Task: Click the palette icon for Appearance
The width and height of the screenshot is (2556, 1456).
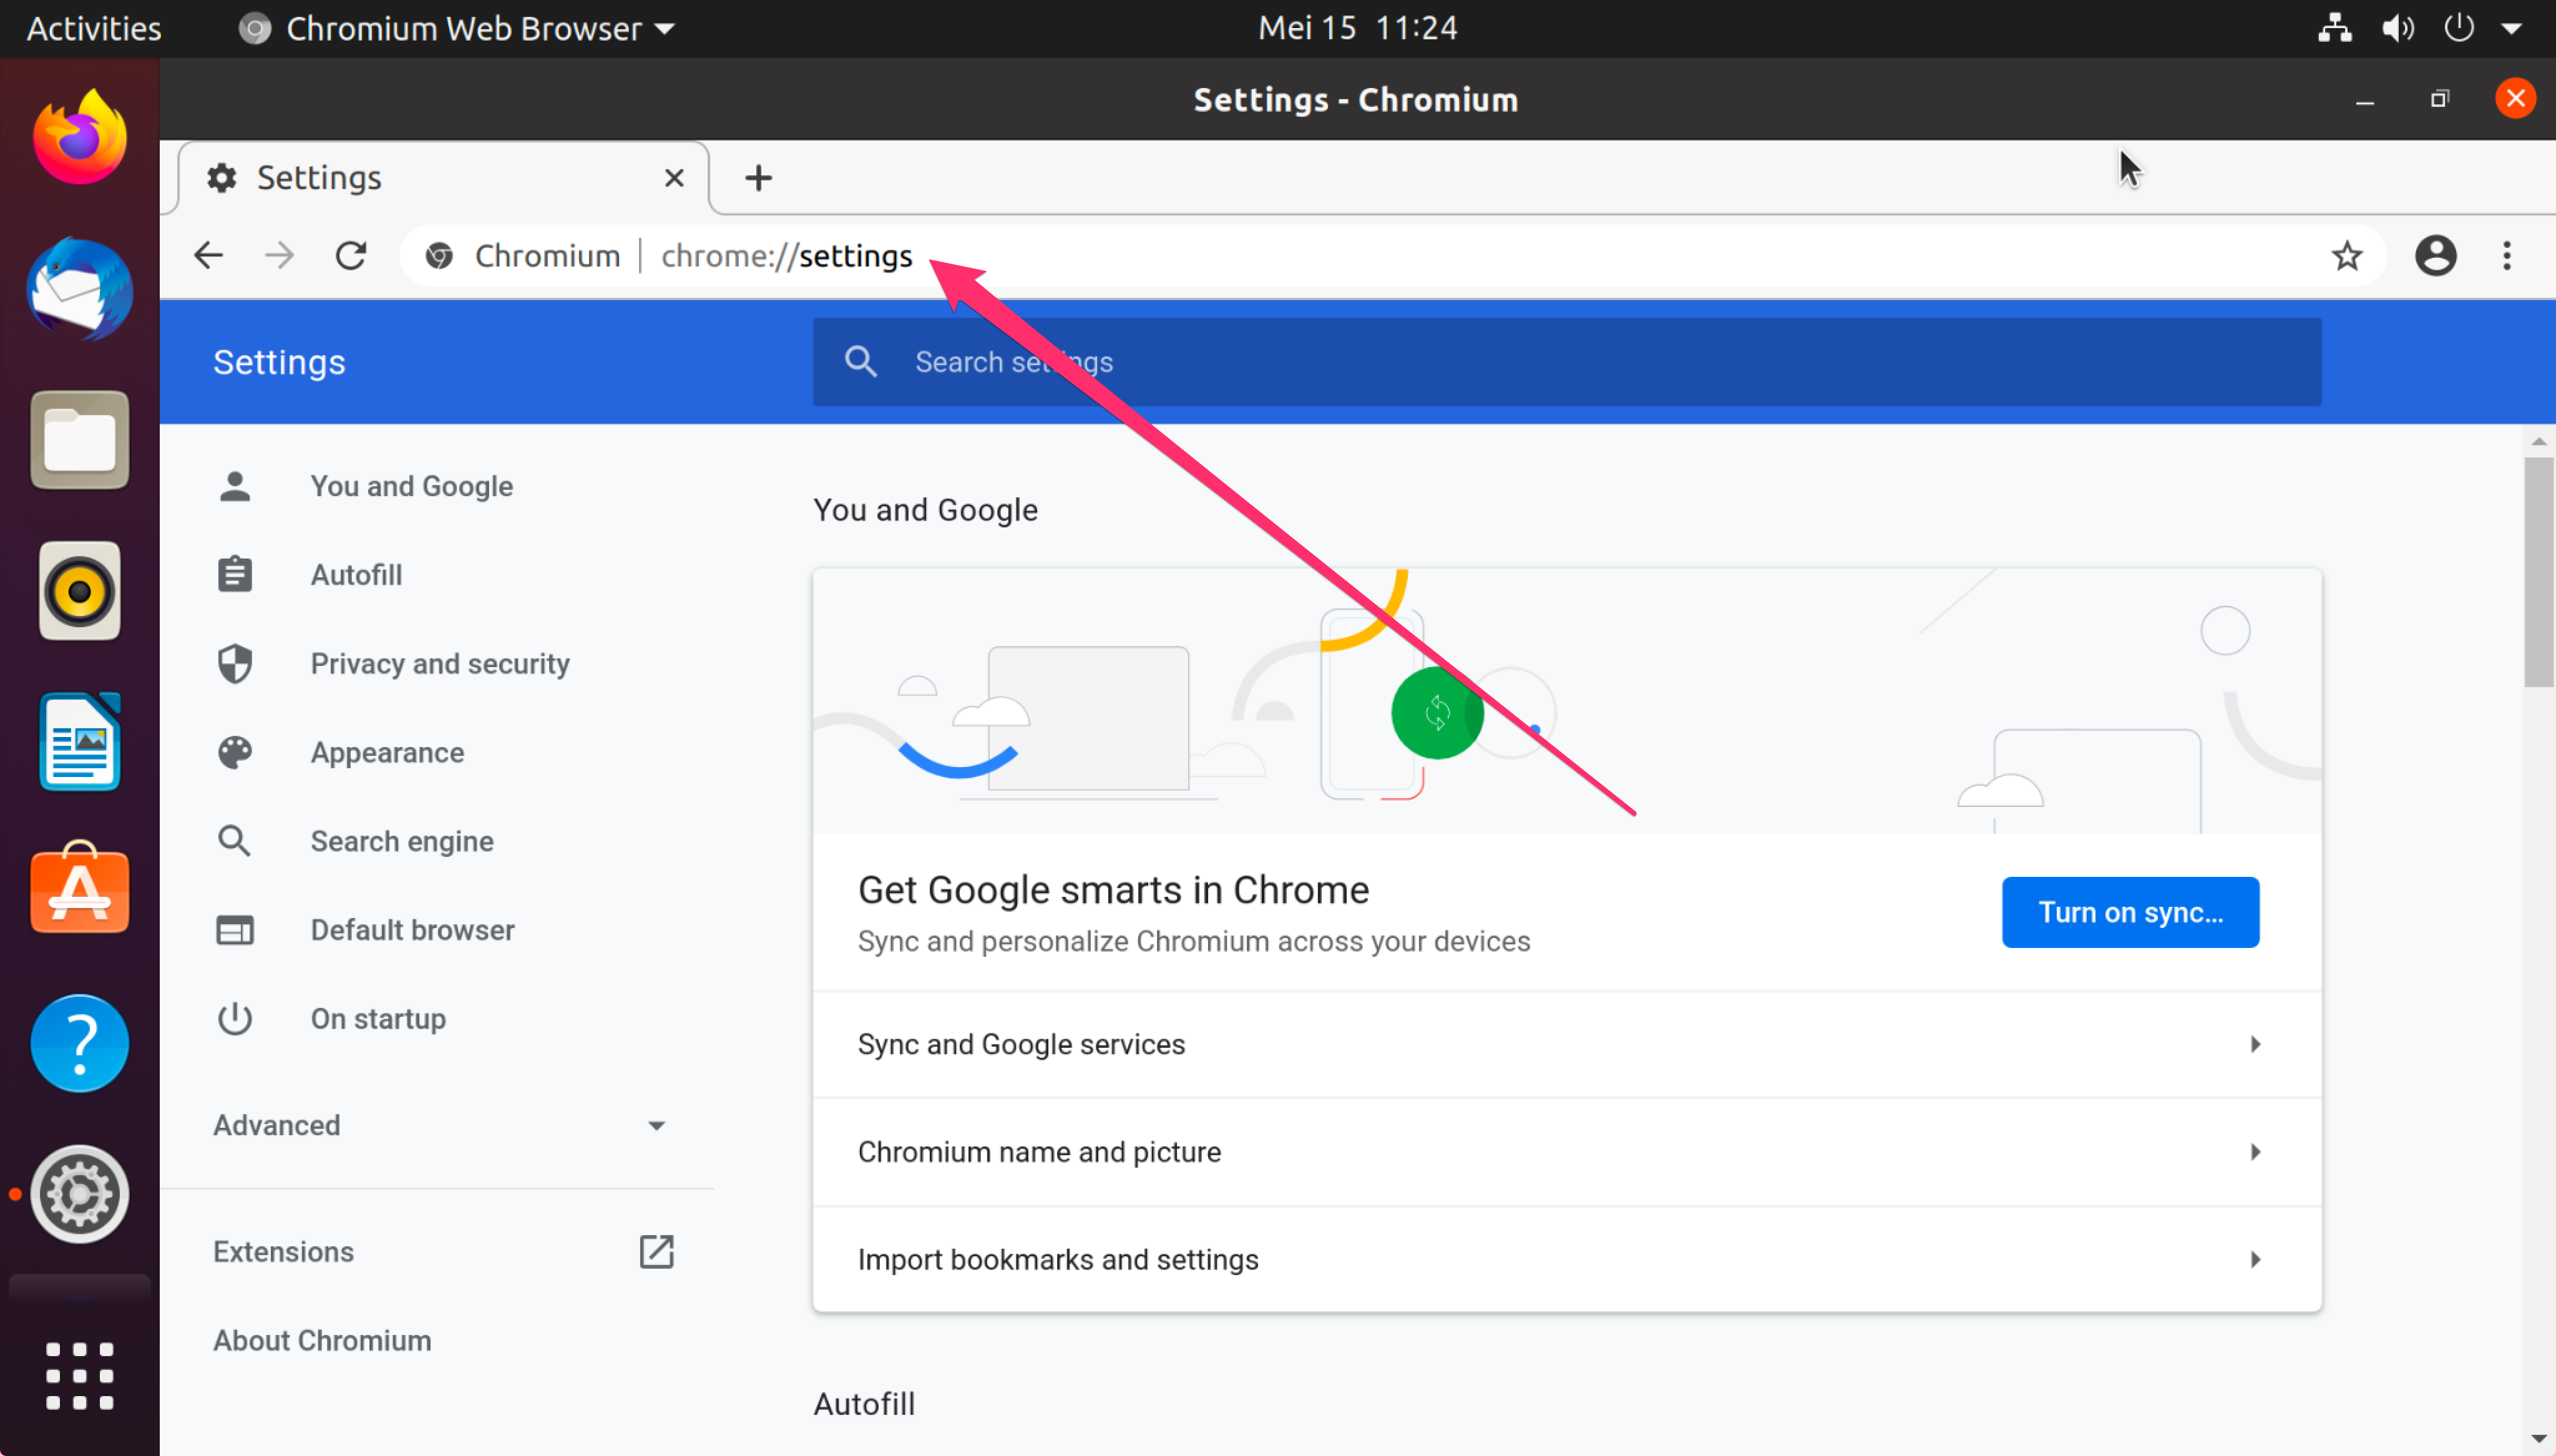Action: tap(235, 753)
